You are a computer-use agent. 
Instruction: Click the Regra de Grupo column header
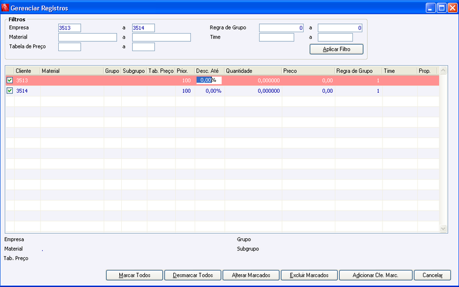359,71
